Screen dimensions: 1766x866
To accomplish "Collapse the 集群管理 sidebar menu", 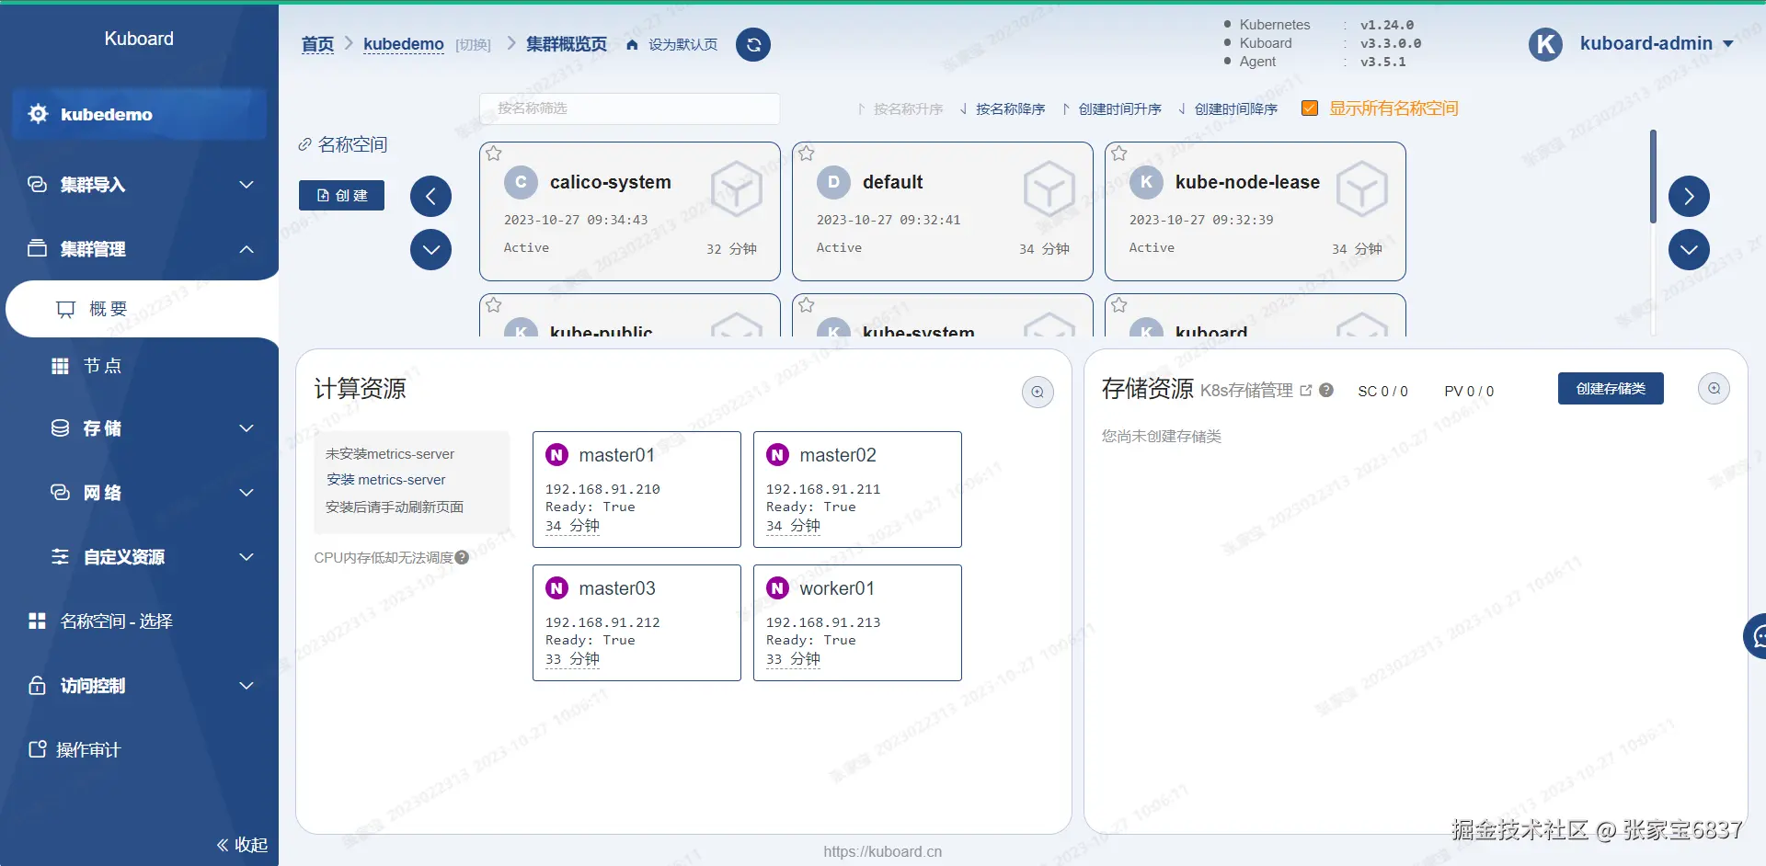I will pyautogui.click(x=139, y=249).
